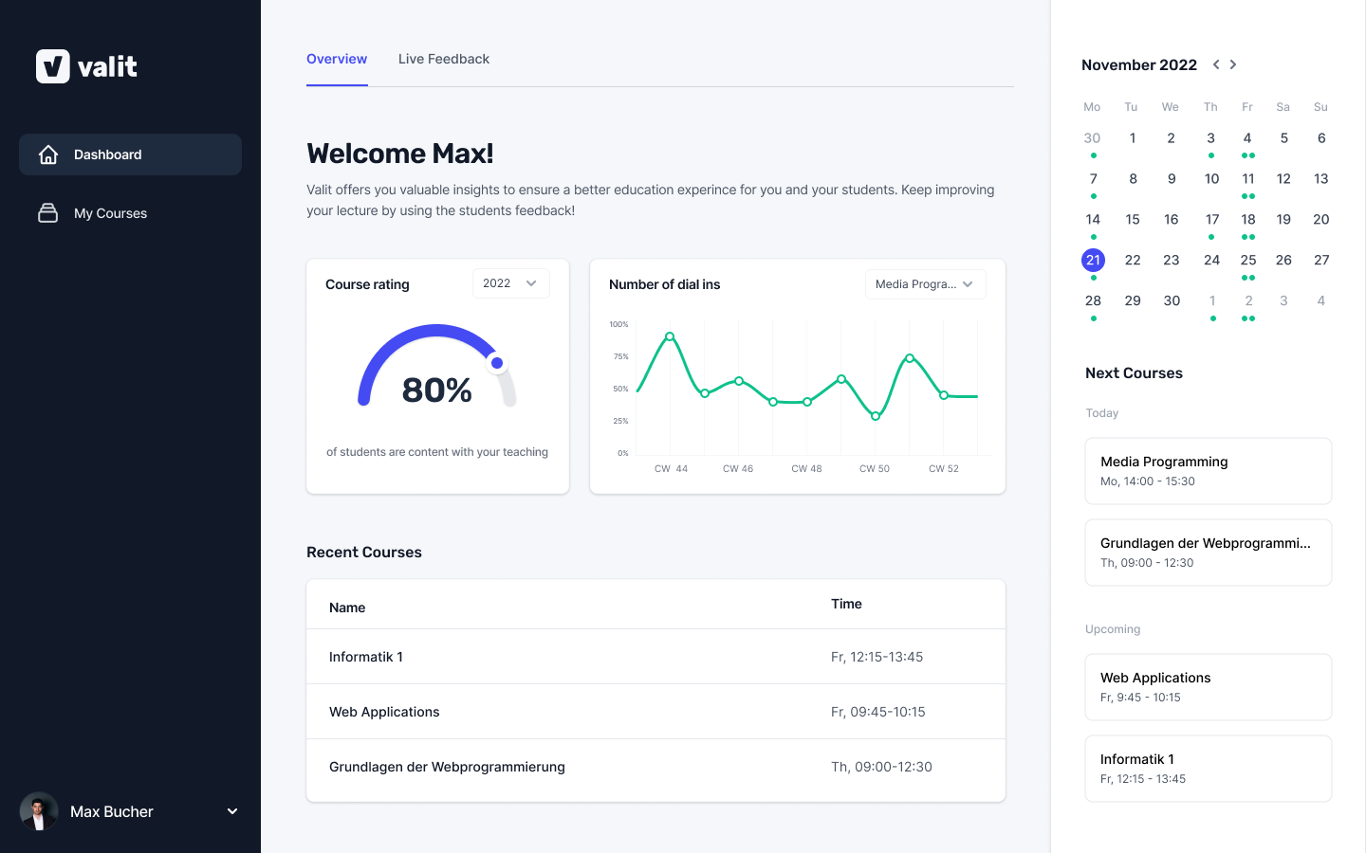Click the lowest chart point near CW 50

tap(876, 416)
